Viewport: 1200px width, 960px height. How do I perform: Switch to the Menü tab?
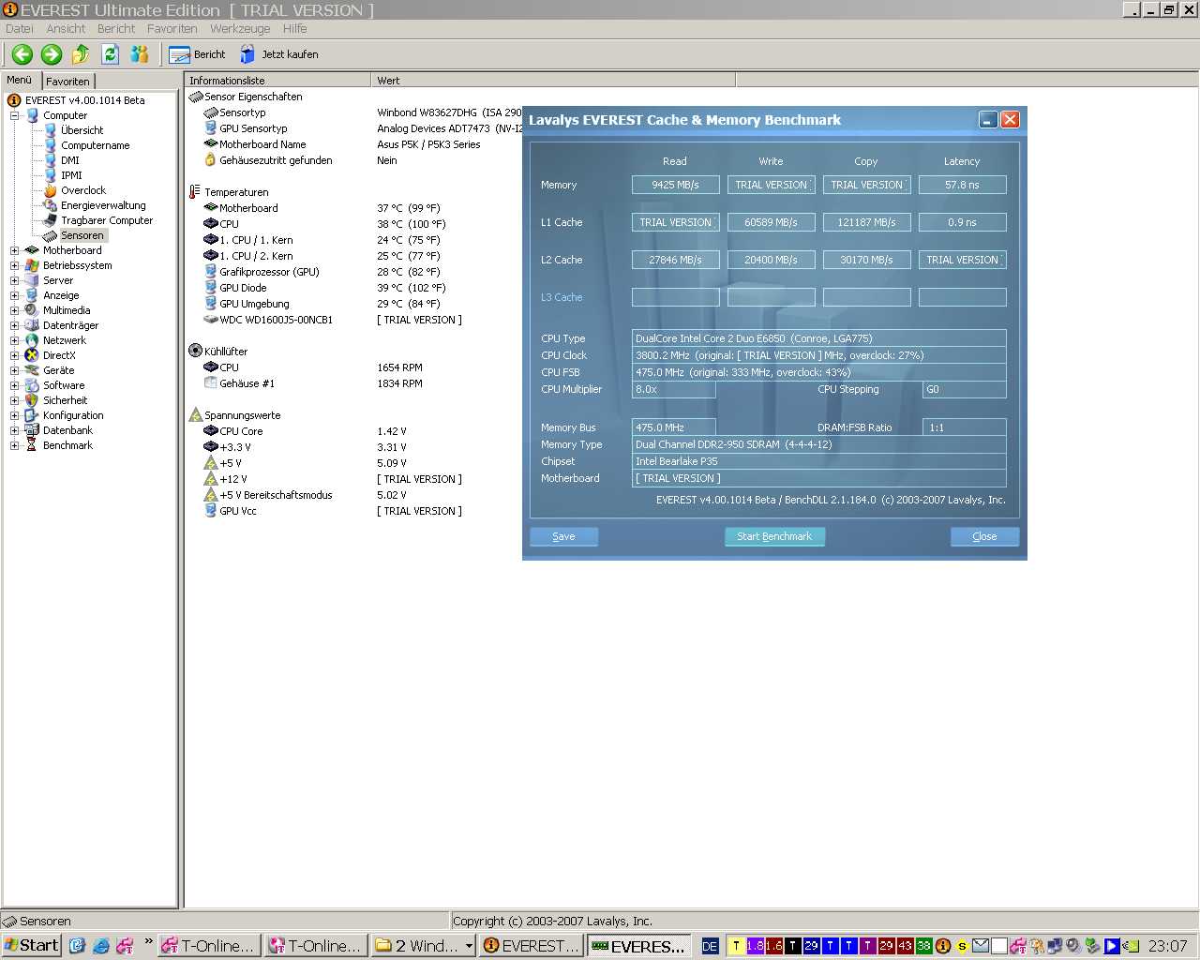pyautogui.click(x=20, y=81)
